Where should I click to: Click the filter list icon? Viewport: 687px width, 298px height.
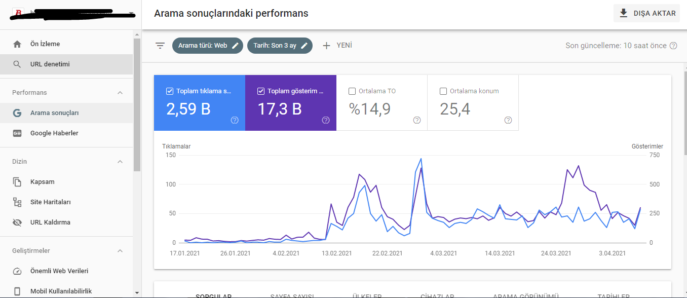[x=160, y=46]
